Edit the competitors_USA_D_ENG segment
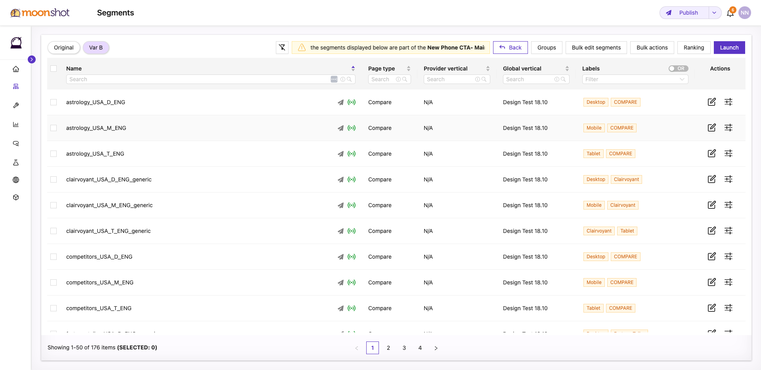 [712, 256]
